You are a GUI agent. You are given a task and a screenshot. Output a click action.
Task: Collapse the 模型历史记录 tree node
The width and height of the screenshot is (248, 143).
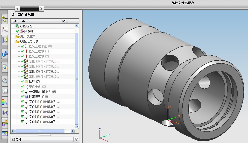point(13,41)
